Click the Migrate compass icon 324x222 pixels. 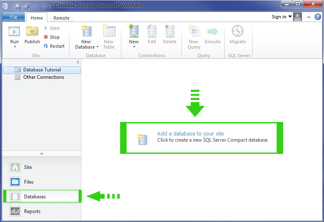(238, 31)
